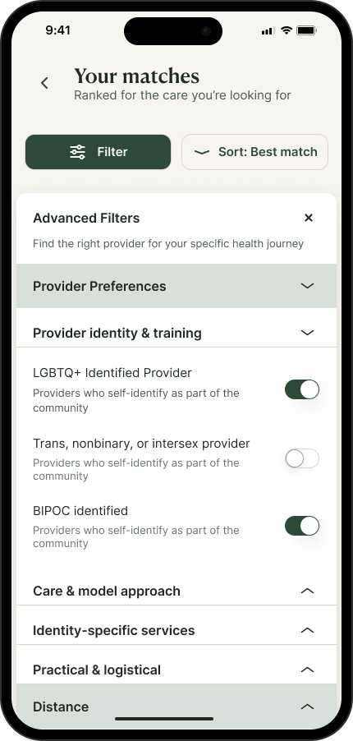This screenshot has width=353, height=741.
Task: Expand Identity-specific services chevron
Action: pos(307,630)
